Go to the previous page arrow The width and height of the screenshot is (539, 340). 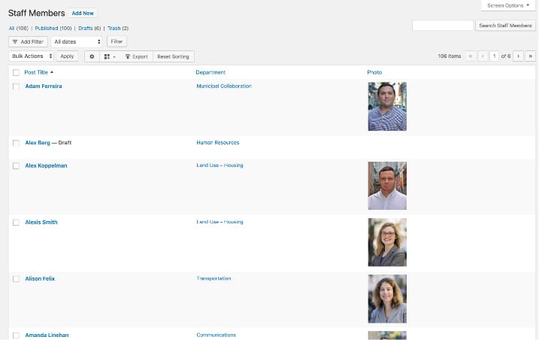[x=483, y=56]
